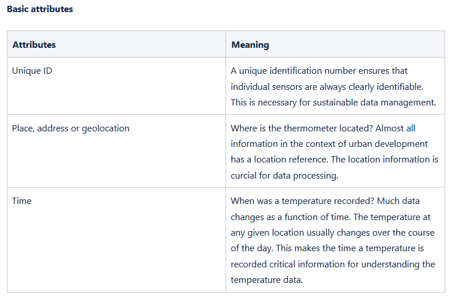Click the "Unique ID" attribute cell
This screenshot has height=299, width=455.
click(x=33, y=70)
